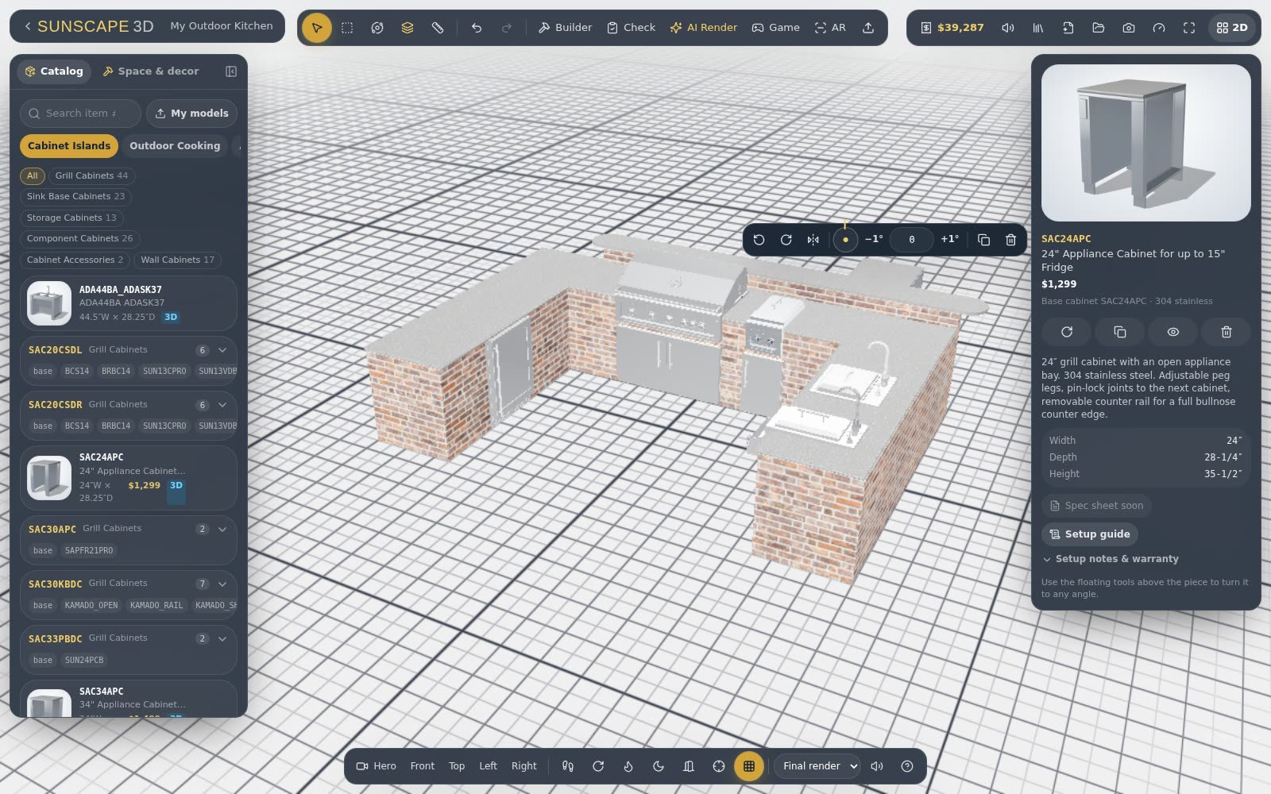Open the Setup guide

tap(1089, 534)
